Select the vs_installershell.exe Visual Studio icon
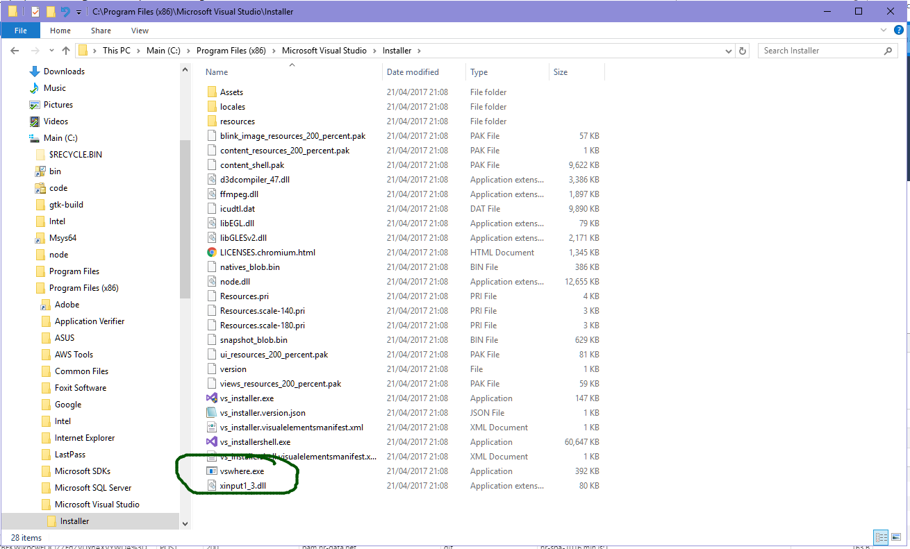This screenshot has height=549, width=910. pos(212,442)
